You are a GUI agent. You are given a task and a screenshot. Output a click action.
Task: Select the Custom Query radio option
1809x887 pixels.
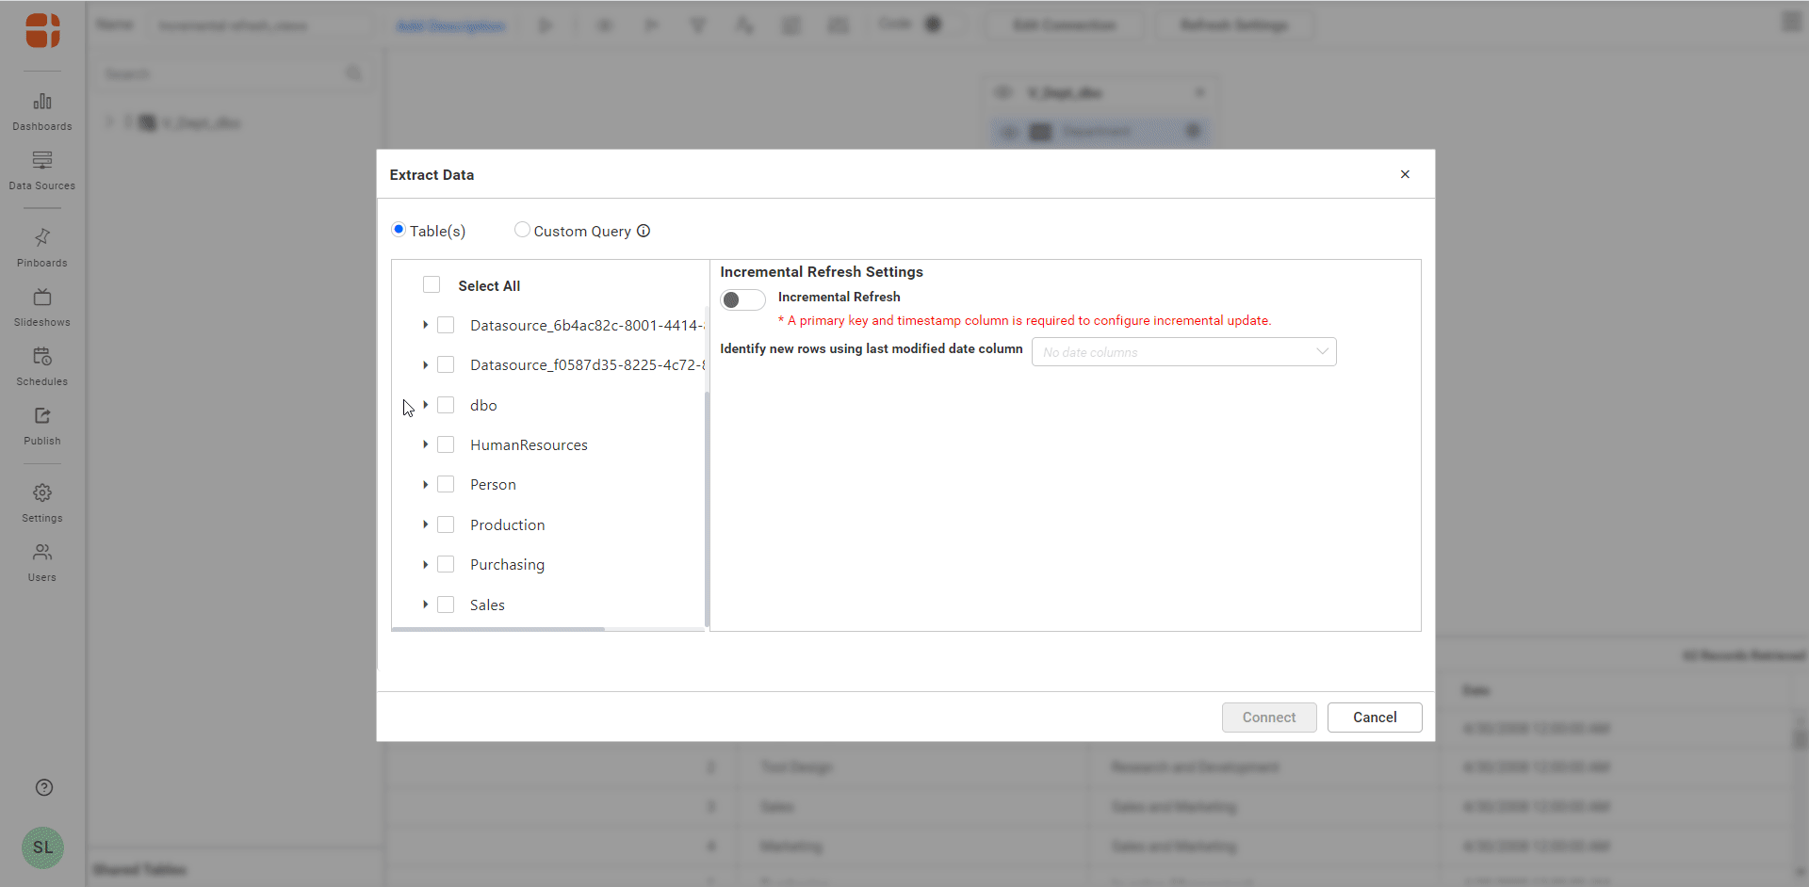click(522, 230)
